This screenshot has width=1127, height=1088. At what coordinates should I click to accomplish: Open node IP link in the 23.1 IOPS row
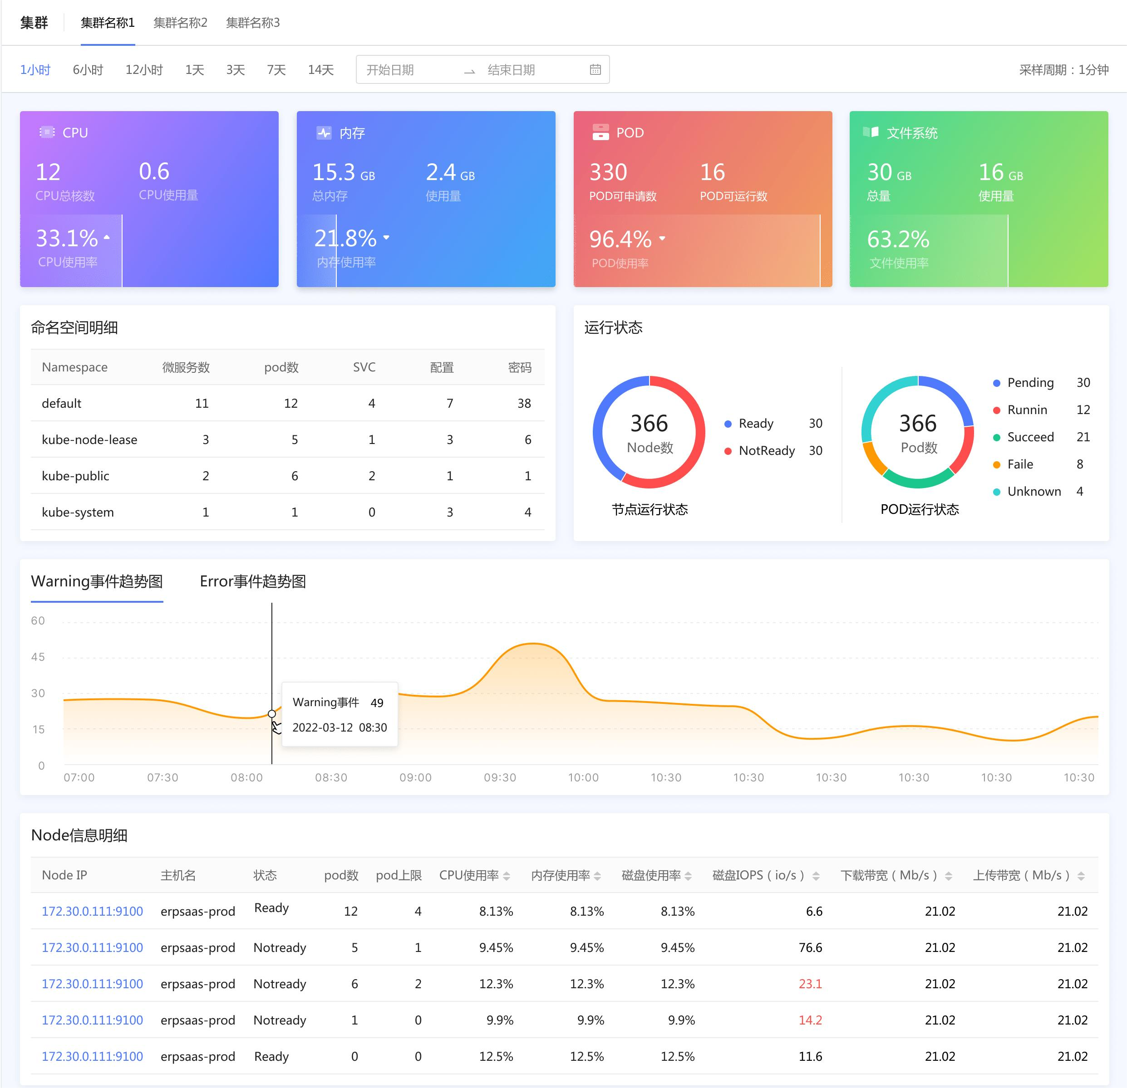92,983
